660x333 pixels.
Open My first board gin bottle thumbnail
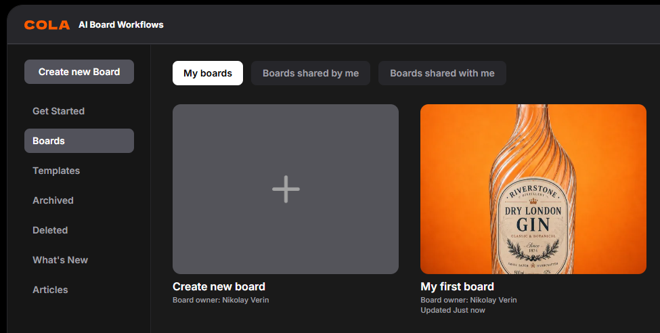[533, 189]
